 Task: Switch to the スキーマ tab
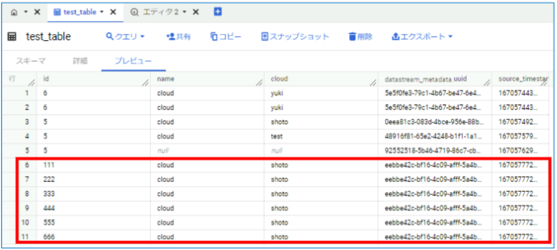pos(31,61)
